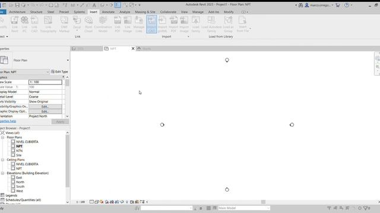The image size is (380, 213).
Task: Collapse the Ceiling Plans tree node
Action: (2, 160)
